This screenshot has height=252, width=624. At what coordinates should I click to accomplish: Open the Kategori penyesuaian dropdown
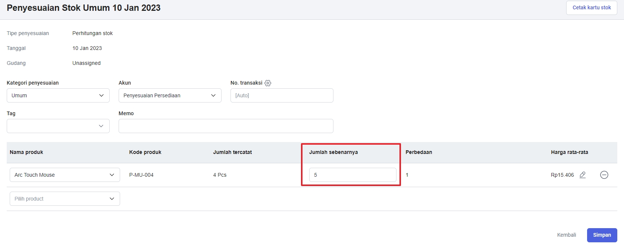click(x=58, y=95)
